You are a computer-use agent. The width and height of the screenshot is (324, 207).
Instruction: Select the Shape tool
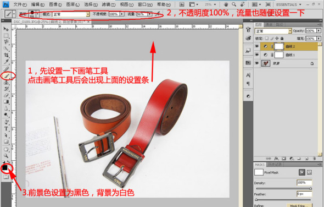tap(6, 142)
